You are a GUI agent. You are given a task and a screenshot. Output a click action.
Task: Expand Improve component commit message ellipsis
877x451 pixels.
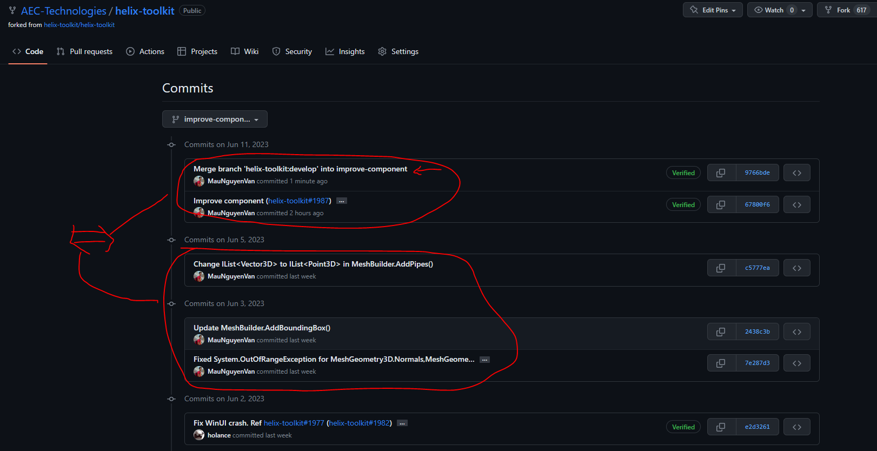pyautogui.click(x=341, y=201)
